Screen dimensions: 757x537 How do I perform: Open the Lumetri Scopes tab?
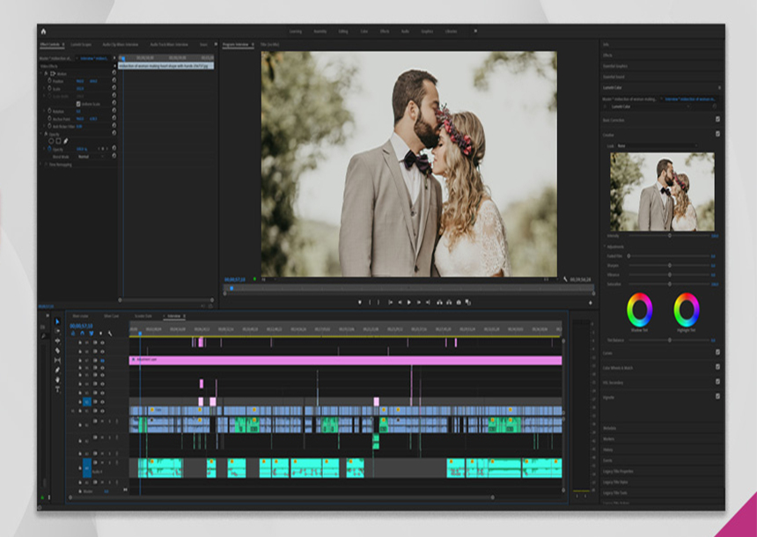tap(82, 44)
